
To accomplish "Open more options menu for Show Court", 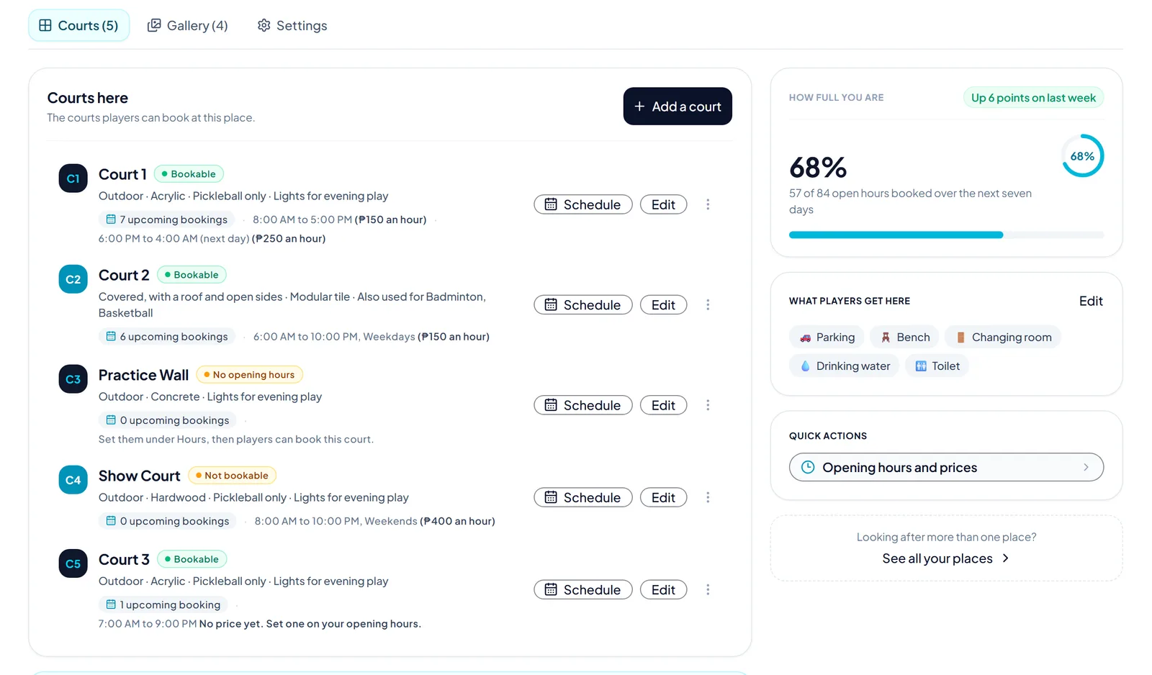I will (708, 497).
